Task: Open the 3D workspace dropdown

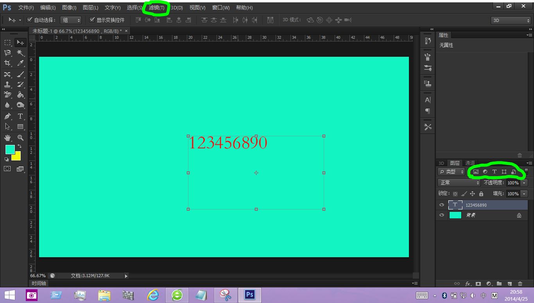Action: coord(511,20)
